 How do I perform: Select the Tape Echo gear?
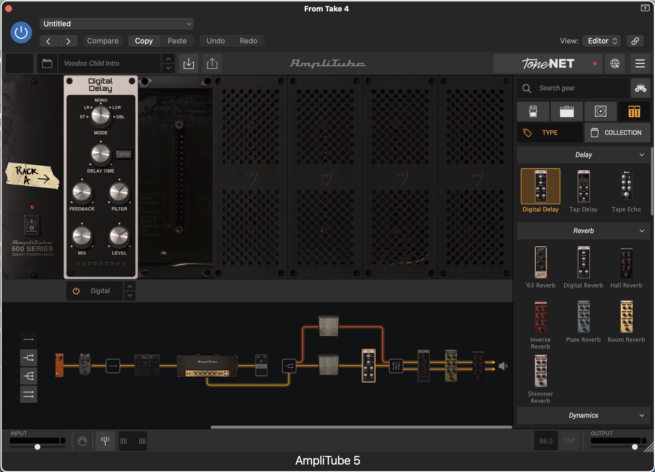pos(626,186)
